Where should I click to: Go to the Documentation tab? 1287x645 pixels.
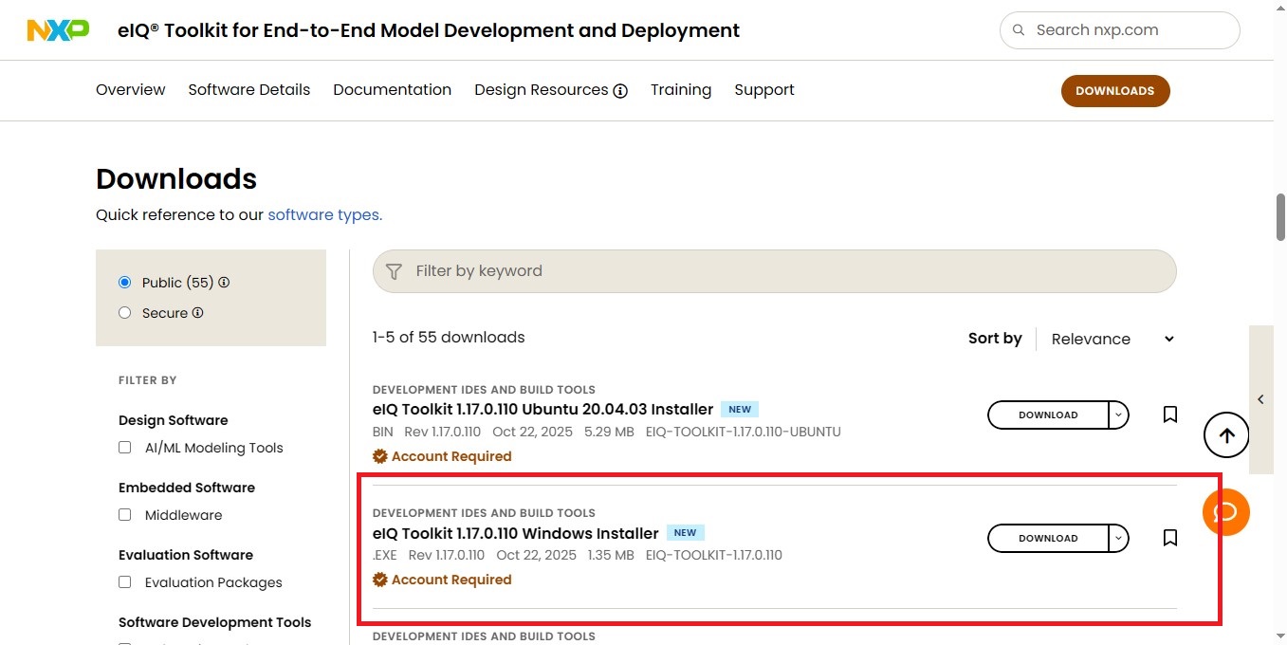click(392, 90)
